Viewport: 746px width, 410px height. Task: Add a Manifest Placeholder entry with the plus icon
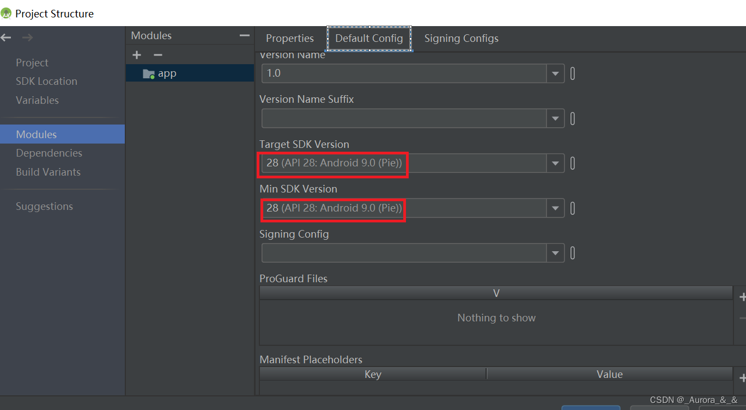742,377
